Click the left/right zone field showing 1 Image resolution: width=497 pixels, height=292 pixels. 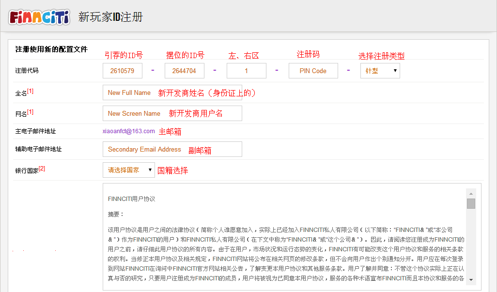tap(246, 71)
